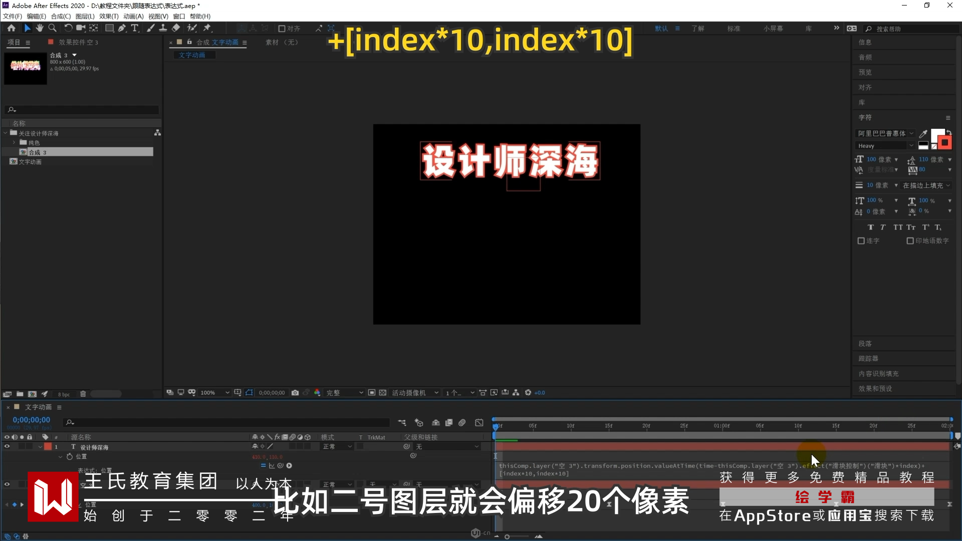Viewport: 962px width, 541px height.
Task: Select the Eraser tool
Action: pos(176,28)
